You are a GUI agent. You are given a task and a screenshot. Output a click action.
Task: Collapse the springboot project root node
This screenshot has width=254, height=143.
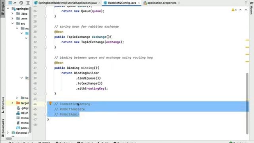coord(8,8)
